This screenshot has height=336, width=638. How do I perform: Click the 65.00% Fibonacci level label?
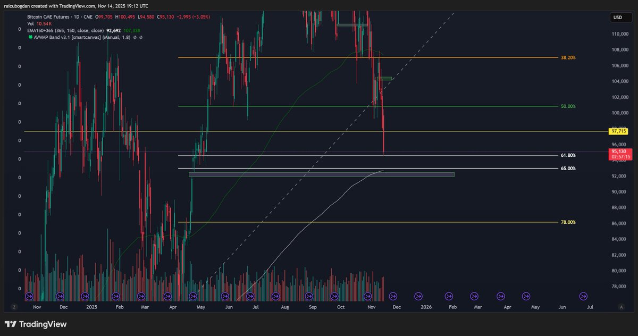568,169
